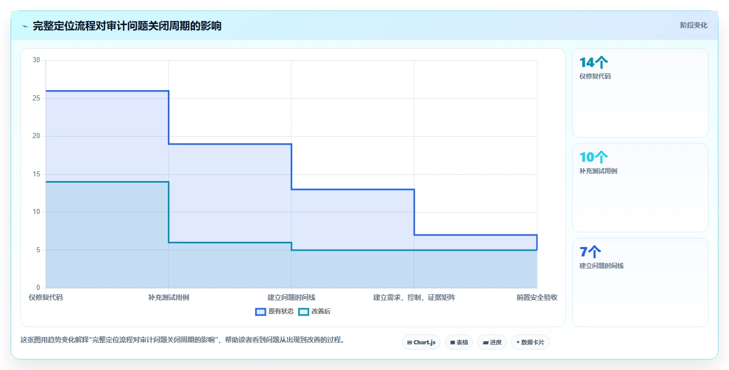Image resolution: width=729 pixels, height=370 pixels.
Task: Click the teal 改善后 step line at 14
Action: pyautogui.click(x=107, y=182)
